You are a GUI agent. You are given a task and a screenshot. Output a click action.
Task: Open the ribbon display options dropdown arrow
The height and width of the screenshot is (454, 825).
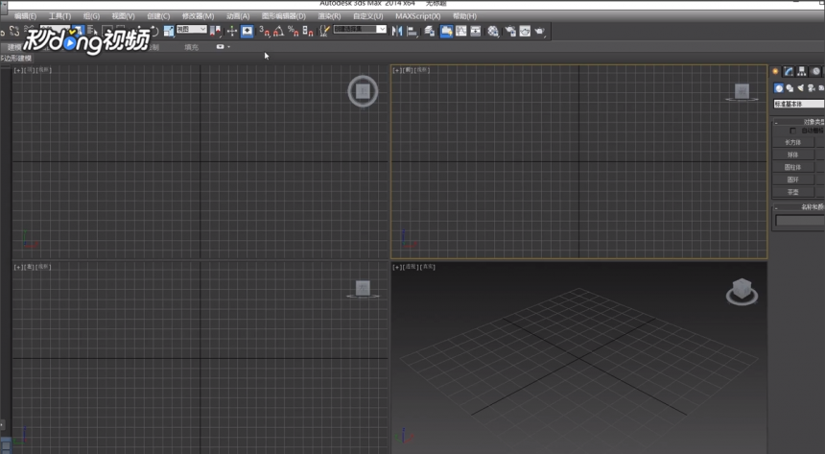(228, 47)
